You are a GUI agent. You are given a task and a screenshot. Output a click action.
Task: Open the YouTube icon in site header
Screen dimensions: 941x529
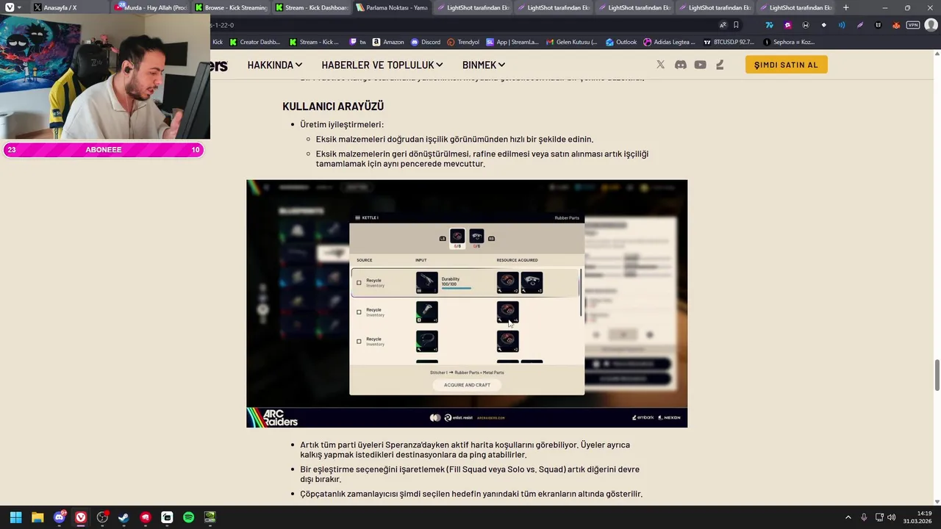click(x=700, y=65)
